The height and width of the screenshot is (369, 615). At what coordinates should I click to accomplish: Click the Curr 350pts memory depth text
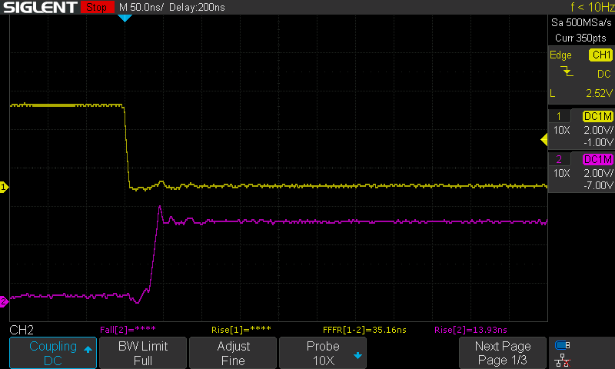[x=580, y=38]
